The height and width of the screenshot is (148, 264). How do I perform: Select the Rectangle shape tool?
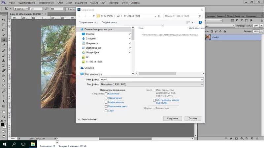pos(4,106)
